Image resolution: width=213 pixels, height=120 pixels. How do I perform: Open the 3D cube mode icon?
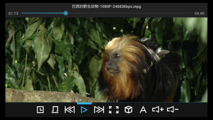click(x=128, y=110)
